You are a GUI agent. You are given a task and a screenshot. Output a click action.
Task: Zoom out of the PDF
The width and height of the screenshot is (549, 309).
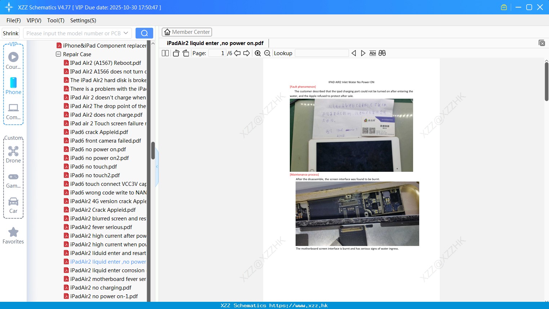click(267, 53)
